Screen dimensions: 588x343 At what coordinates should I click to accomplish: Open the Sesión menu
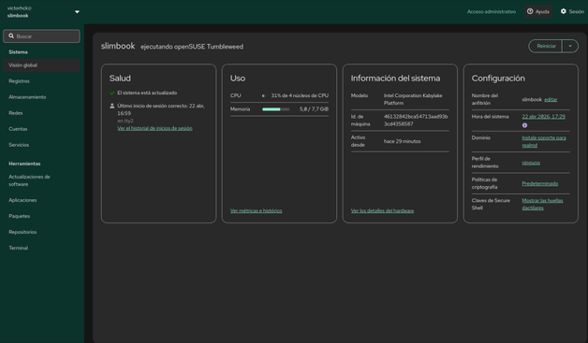572,11
